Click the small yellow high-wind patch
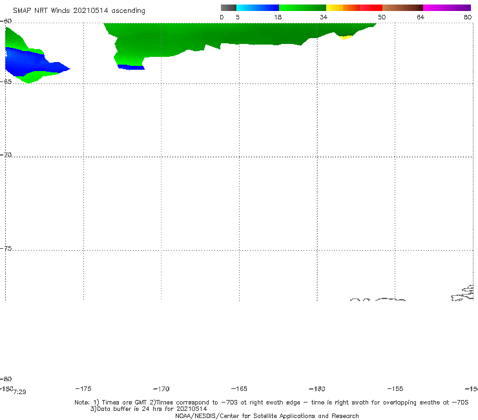The width and height of the screenshot is (478, 420). 346,37
